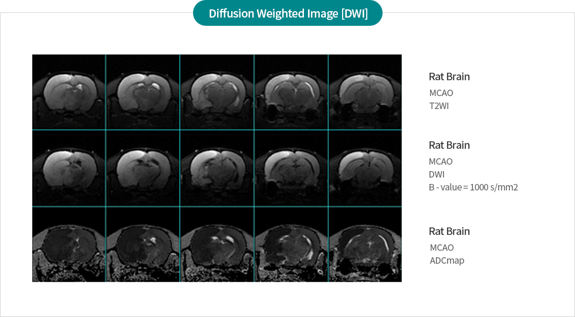Select the fifth ADC map slice in bottom row
This screenshot has height=317, width=575.
[365, 244]
